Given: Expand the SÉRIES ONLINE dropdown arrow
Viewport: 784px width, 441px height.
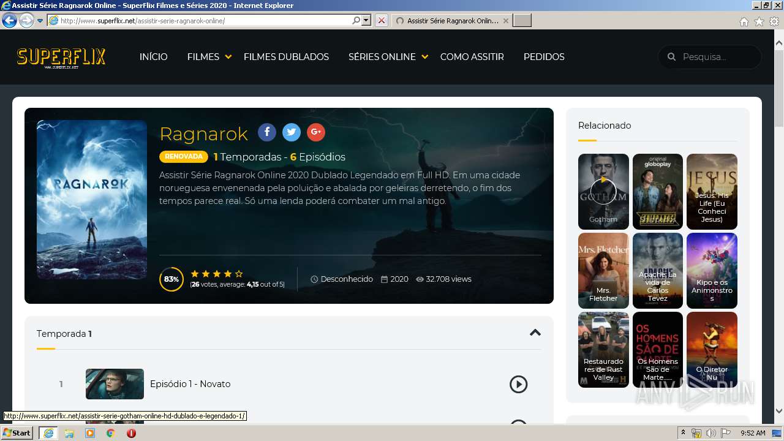Looking at the screenshot, I should [425, 57].
